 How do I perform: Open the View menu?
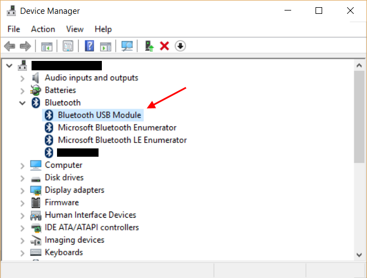[75, 29]
